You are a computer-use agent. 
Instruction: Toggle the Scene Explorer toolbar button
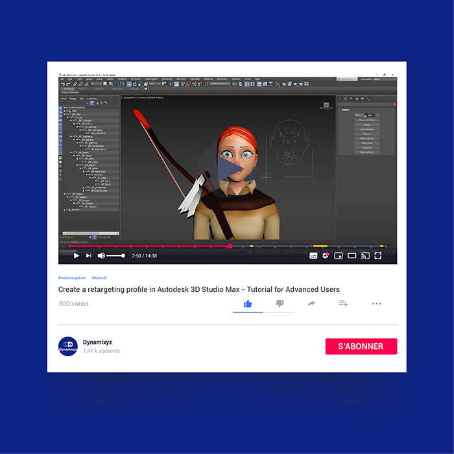coord(246,84)
